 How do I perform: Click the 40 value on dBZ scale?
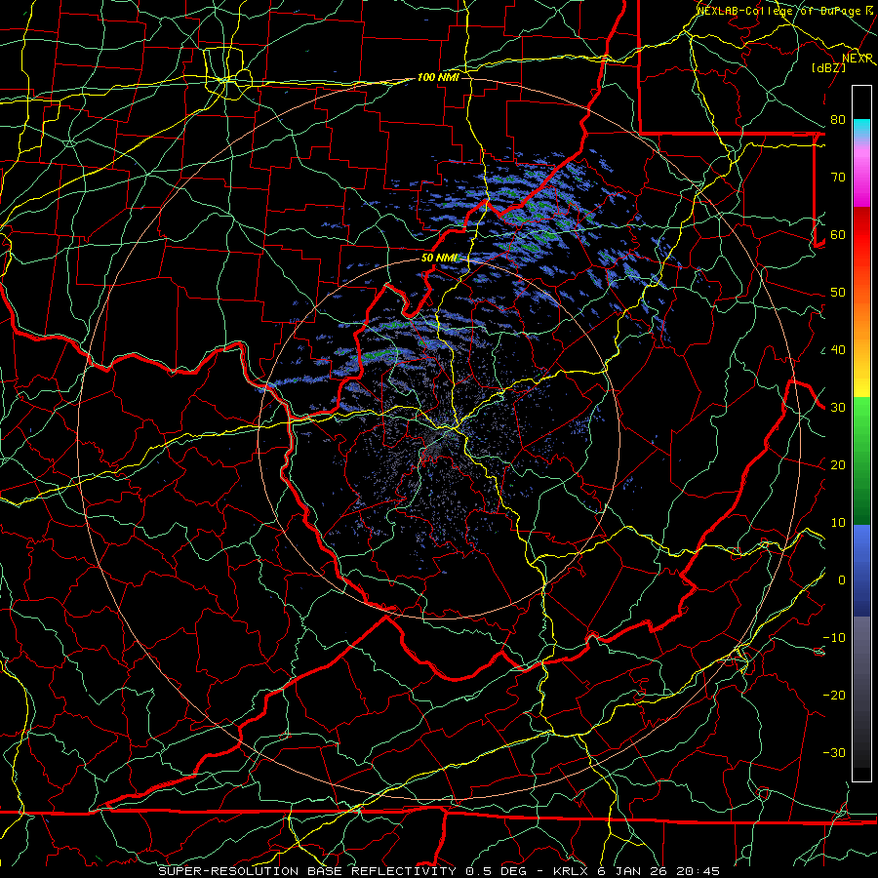pos(838,350)
